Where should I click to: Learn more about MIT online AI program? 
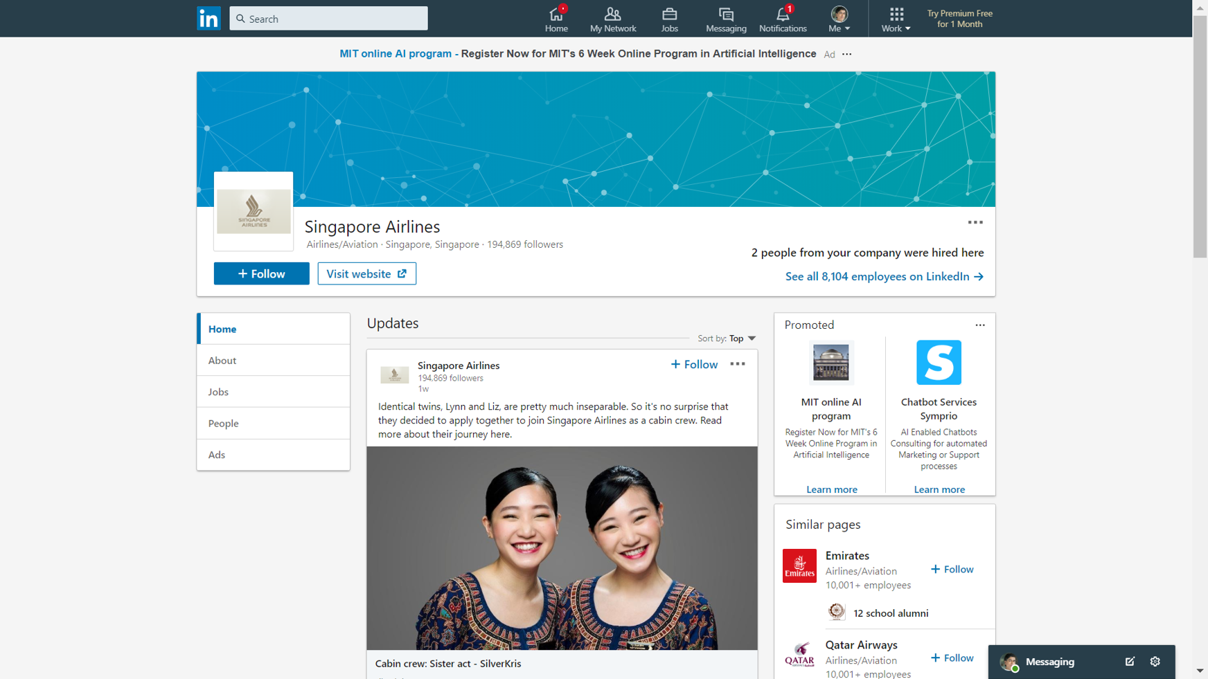[831, 489]
